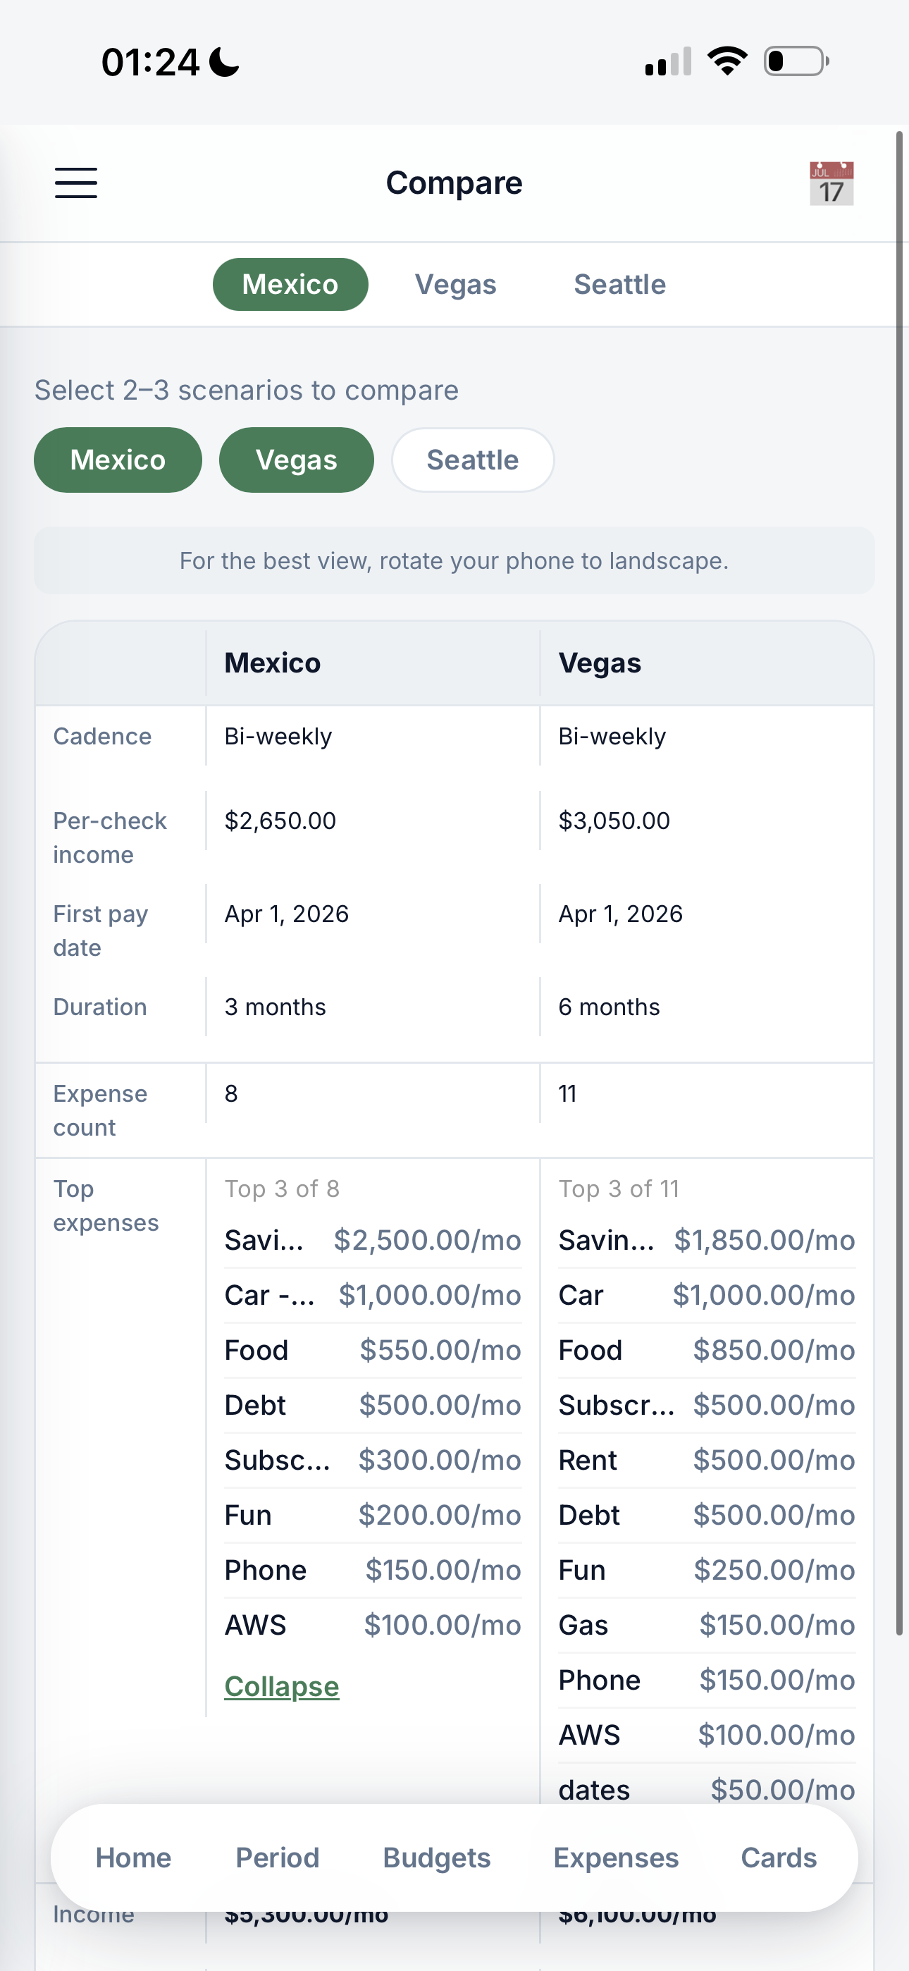Open the hamburger menu
Screen dimensions: 909x1971
[x=76, y=183]
